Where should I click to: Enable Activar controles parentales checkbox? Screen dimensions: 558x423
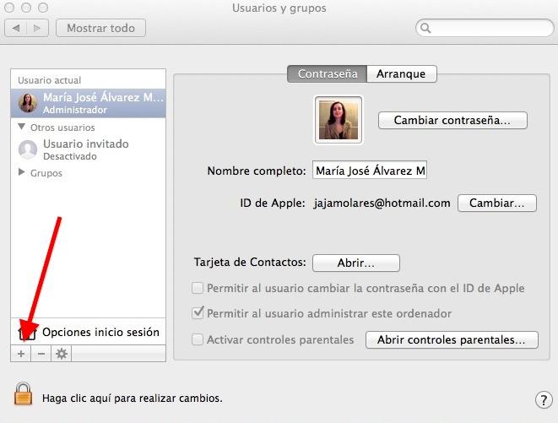pyautogui.click(x=198, y=340)
